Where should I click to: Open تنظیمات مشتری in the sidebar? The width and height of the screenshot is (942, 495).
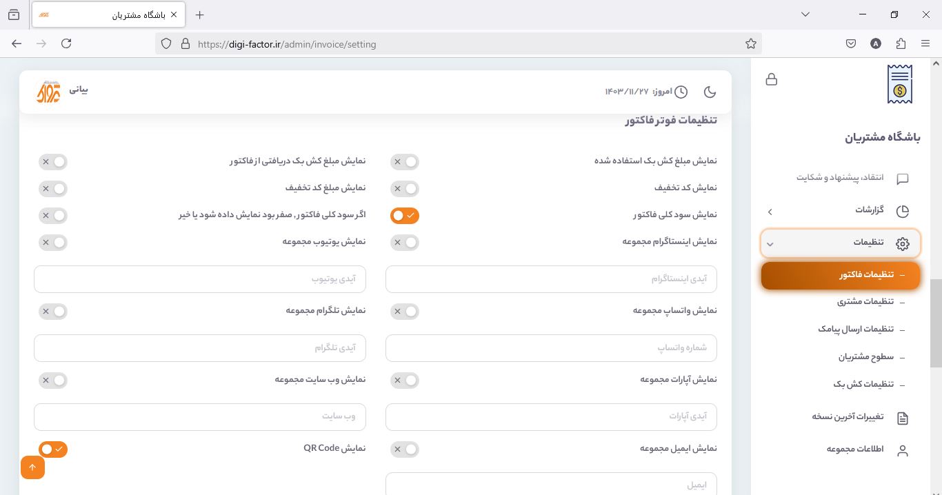coord(865,301)
